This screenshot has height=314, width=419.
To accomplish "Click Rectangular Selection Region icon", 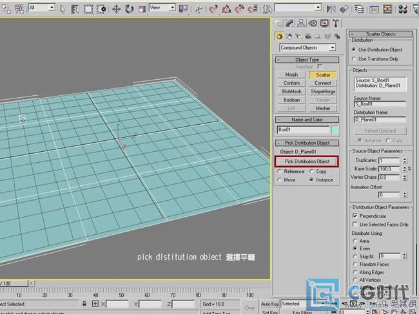I will point(88,10).
